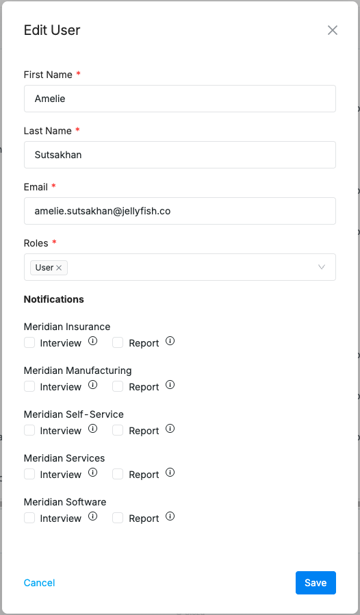The width and height of the screenshot is (360, 615).
Task: Enable Interview notifications for Meridian Insurance
Action: click(29, 343)
